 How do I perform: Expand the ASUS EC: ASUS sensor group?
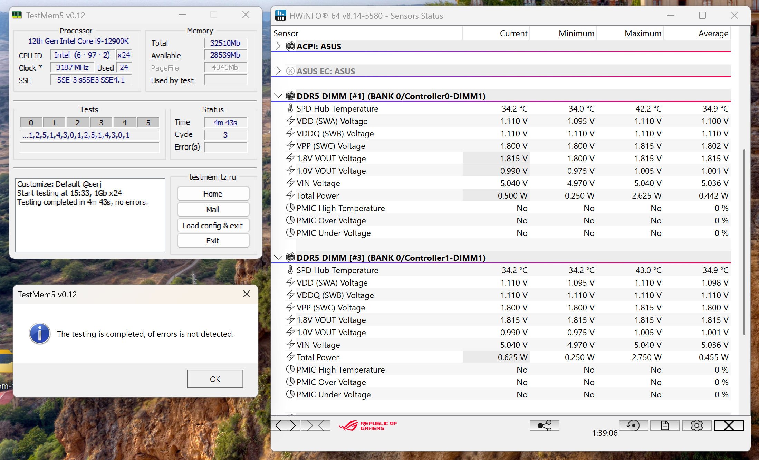tap(278, 71)
